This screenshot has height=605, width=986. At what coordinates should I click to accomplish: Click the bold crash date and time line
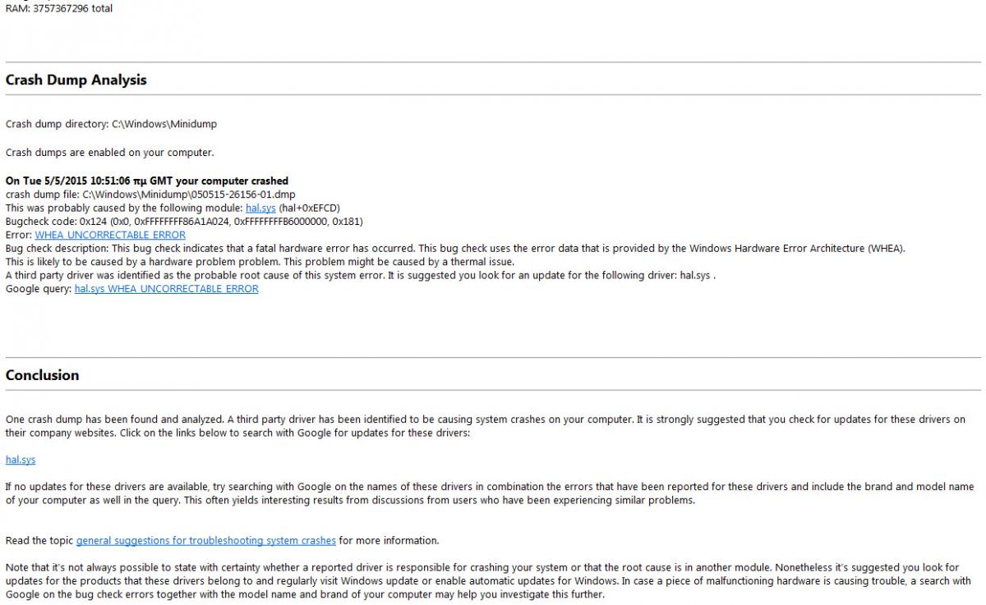point(147,181)
